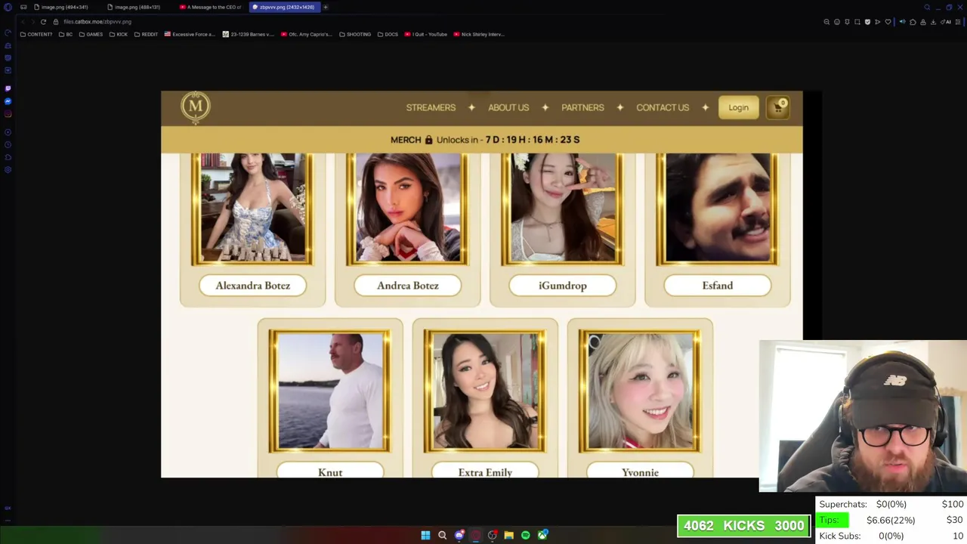Image resolution: width=967 pixels, height=544 pixels.
Task: Open the shopping cart icon
Action: [x=778, y=107]
